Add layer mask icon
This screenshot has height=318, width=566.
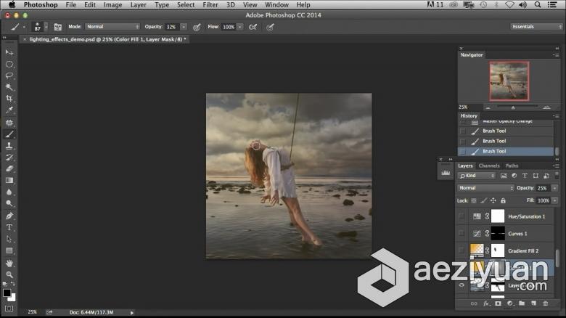coord(498,303)
